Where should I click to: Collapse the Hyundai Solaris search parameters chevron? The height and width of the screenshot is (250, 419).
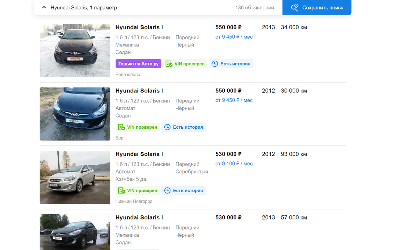pyautogui.click(x=44, y=7)
